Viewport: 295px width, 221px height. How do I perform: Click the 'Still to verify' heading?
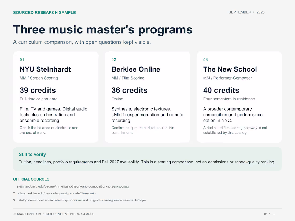pyautogui.click(x=32, y=155)
